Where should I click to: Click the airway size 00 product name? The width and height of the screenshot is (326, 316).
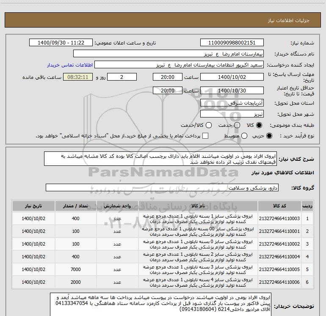pos(198,232)
